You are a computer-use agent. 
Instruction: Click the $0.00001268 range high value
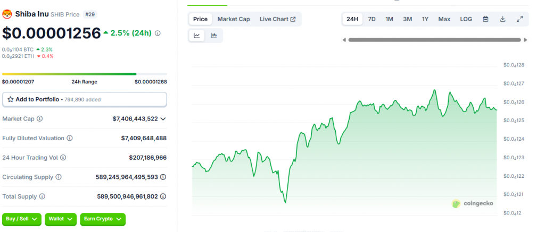coord(151,82)
